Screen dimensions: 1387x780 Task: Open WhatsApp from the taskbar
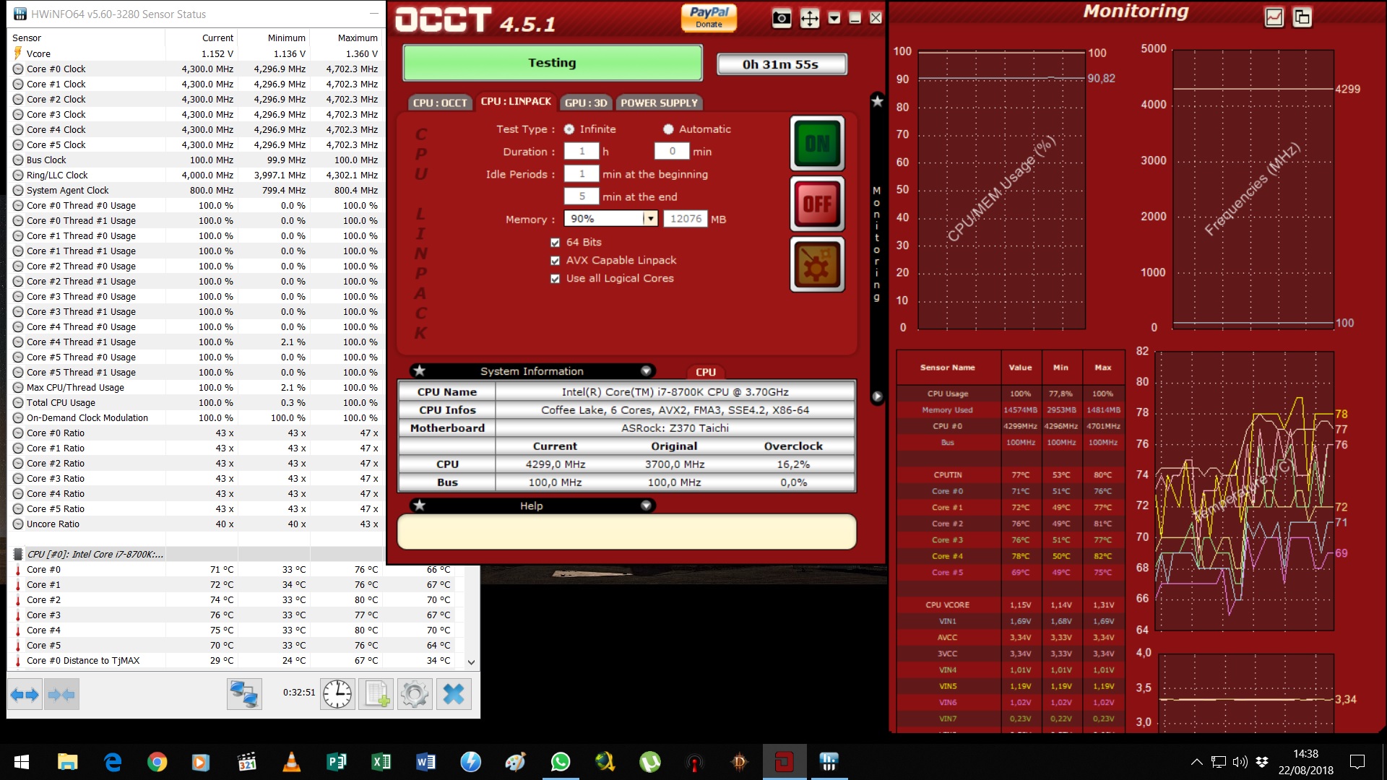coord(560,762)
